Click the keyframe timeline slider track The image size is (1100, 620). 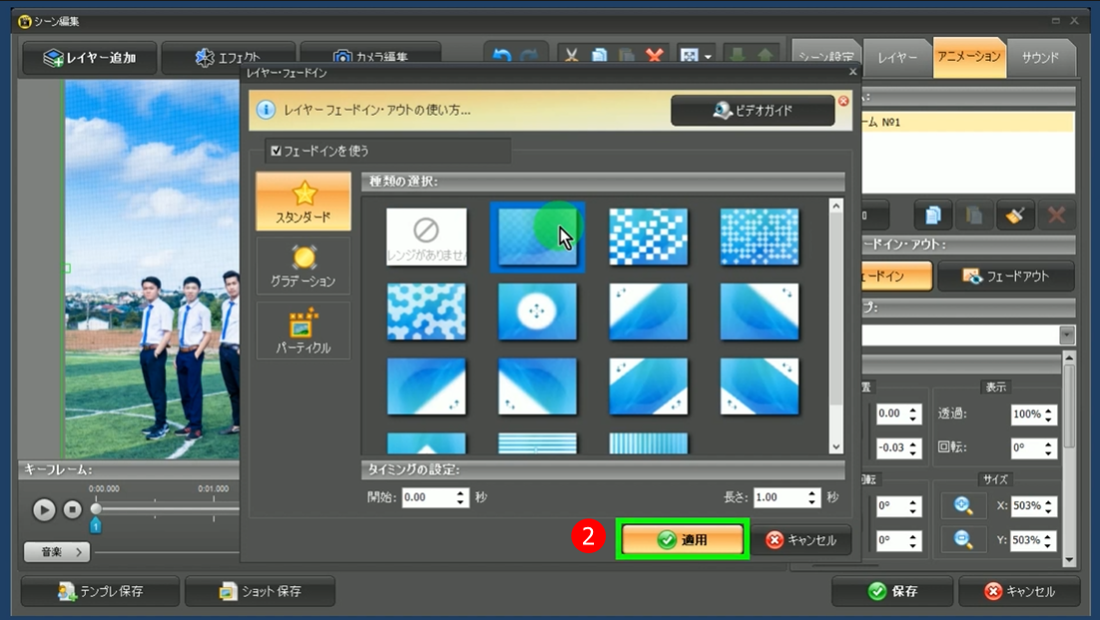pos(170,509)
